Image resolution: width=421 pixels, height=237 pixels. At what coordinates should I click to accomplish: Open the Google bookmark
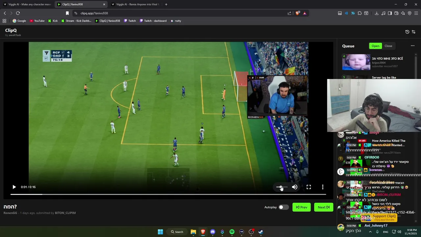click(19, 21)
